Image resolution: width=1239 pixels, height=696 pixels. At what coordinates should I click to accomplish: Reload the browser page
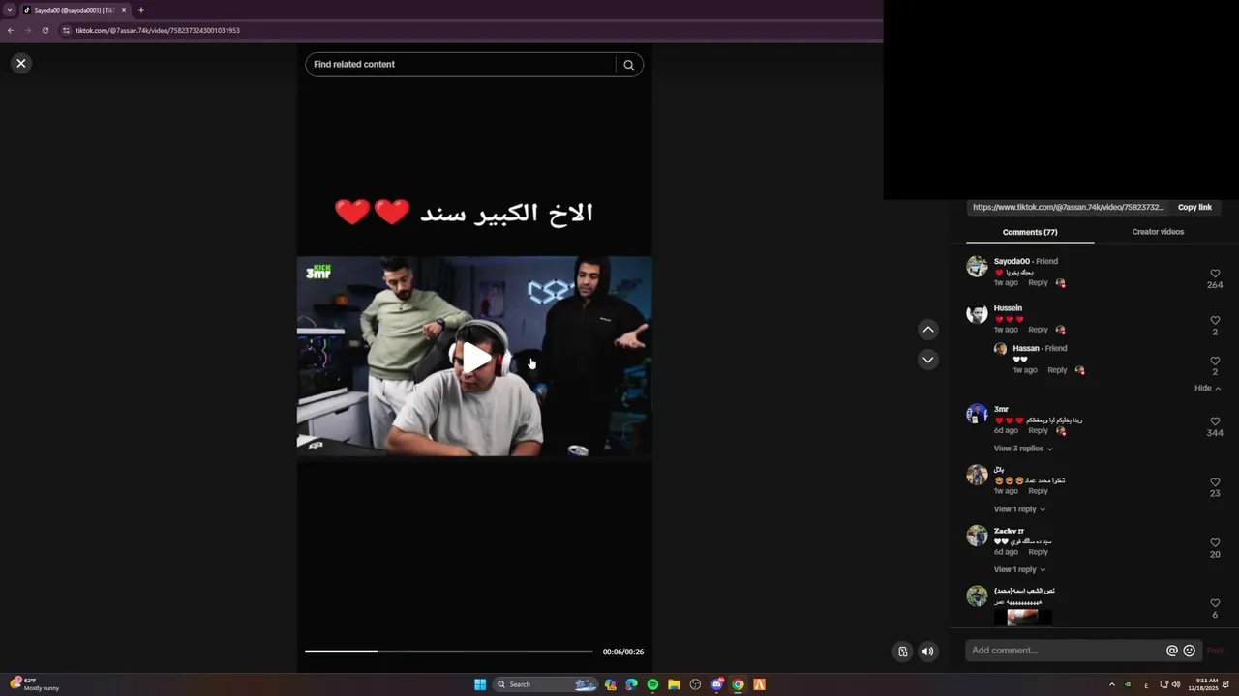pyautogui.click(x=45, y=30)
